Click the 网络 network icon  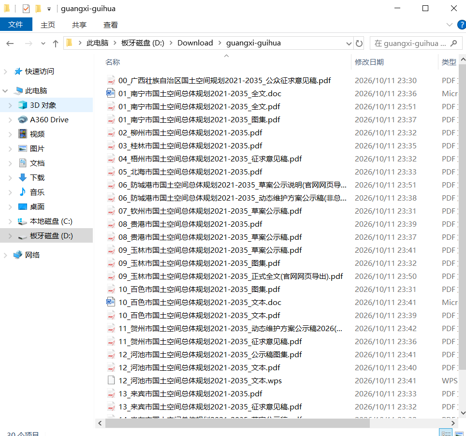[18, 255]
